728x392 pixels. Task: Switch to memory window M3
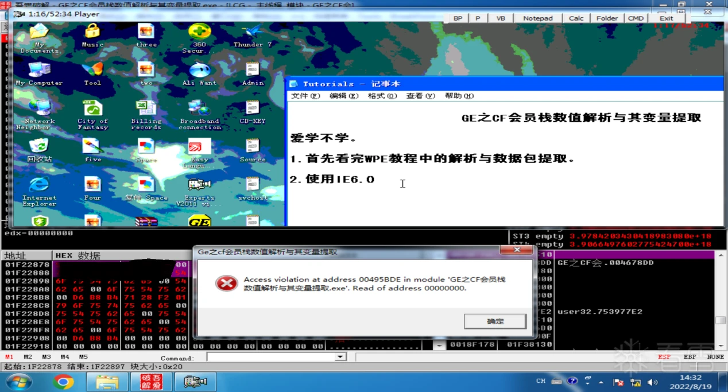(x=46, y=357)
